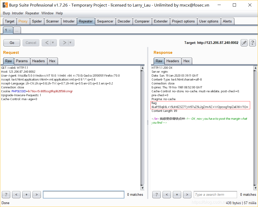Switch to the Sequencer tab
Image resolution: width=258 pixels, height=207 pixels.
[x=105, y=21]
